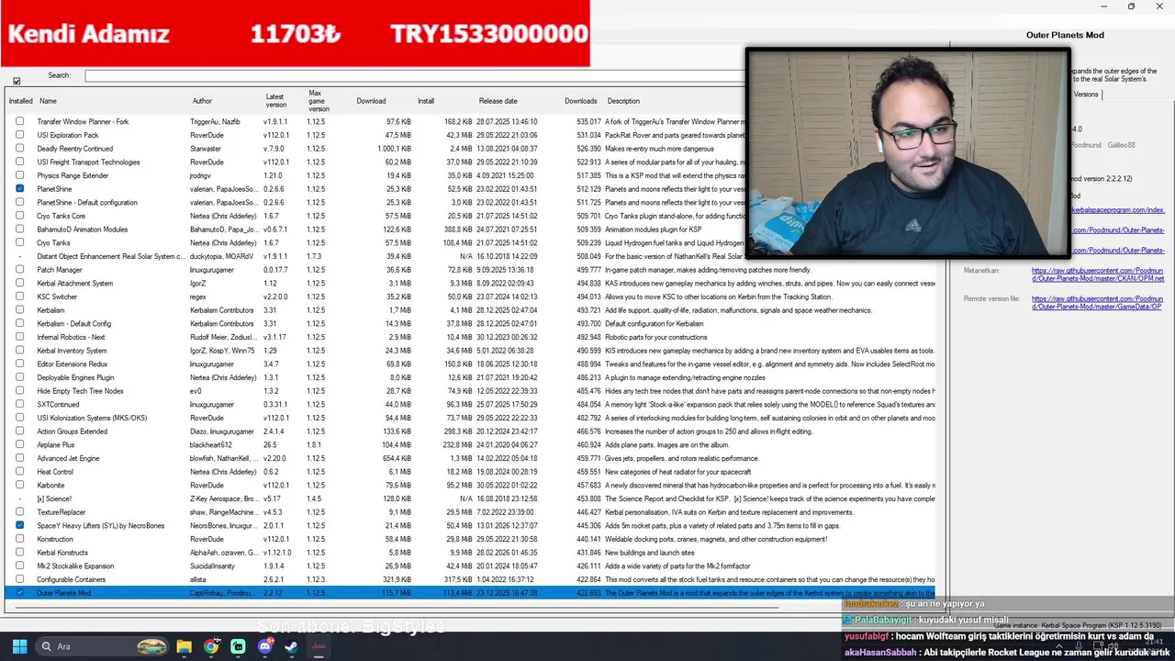The width and height of the screenshot is (1175, 661).
Task: Select the SXTContinued row
Action: click(x=472, y=404)
